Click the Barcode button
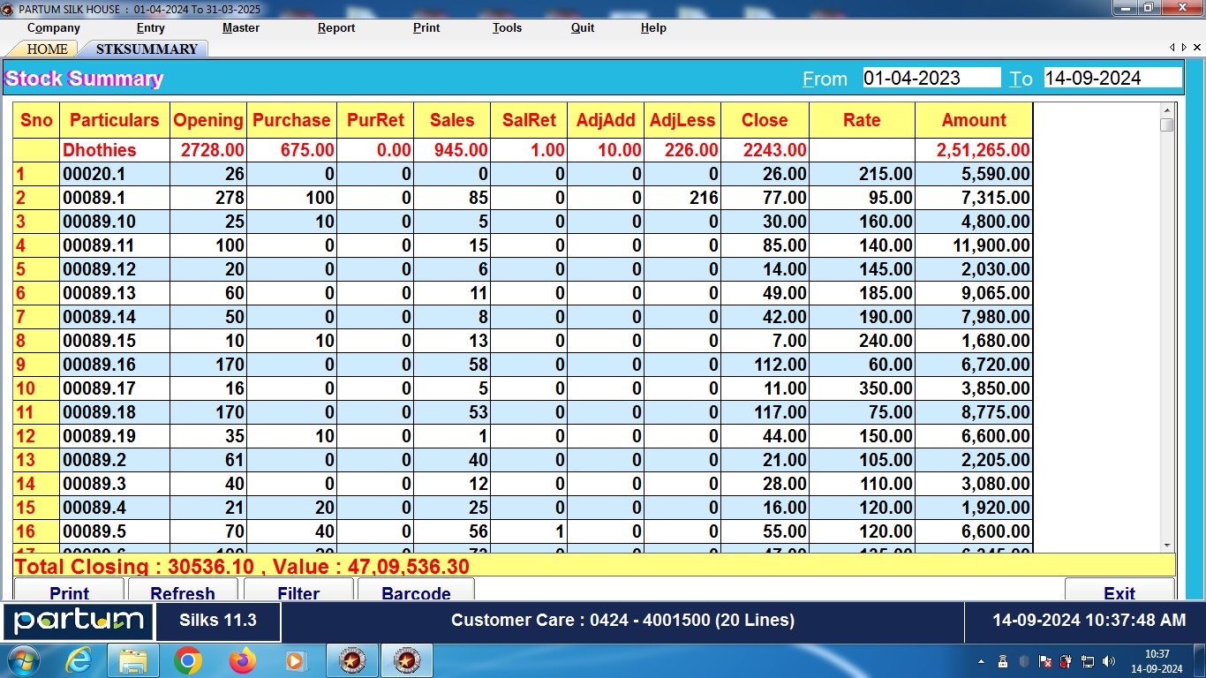 pos(416,590)
